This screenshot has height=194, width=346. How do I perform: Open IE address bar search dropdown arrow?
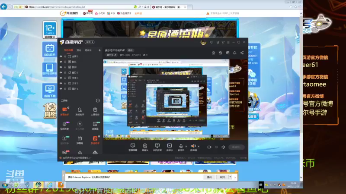142,7
